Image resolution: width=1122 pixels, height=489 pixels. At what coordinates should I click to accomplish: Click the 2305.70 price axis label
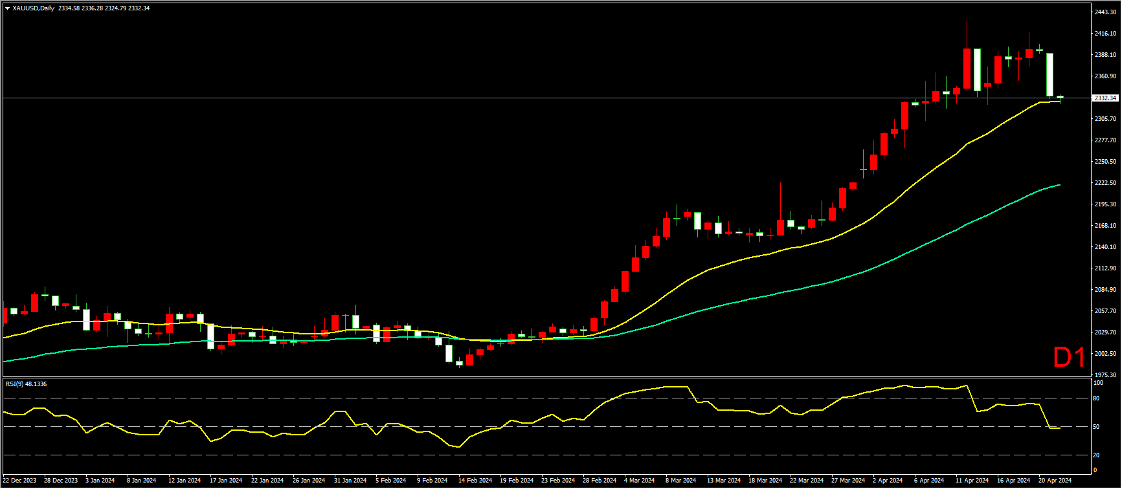pos(1105,119)
